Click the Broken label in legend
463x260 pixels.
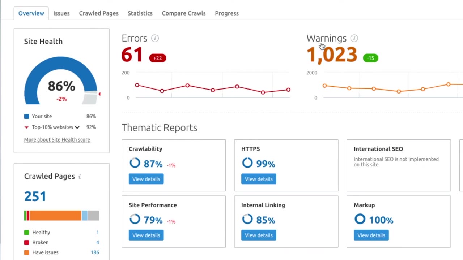coord(41,242)
